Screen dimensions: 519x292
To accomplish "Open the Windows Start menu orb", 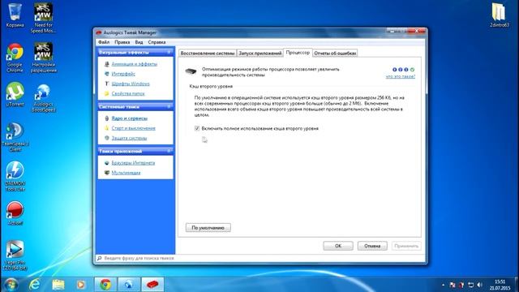I will [11, 285].
